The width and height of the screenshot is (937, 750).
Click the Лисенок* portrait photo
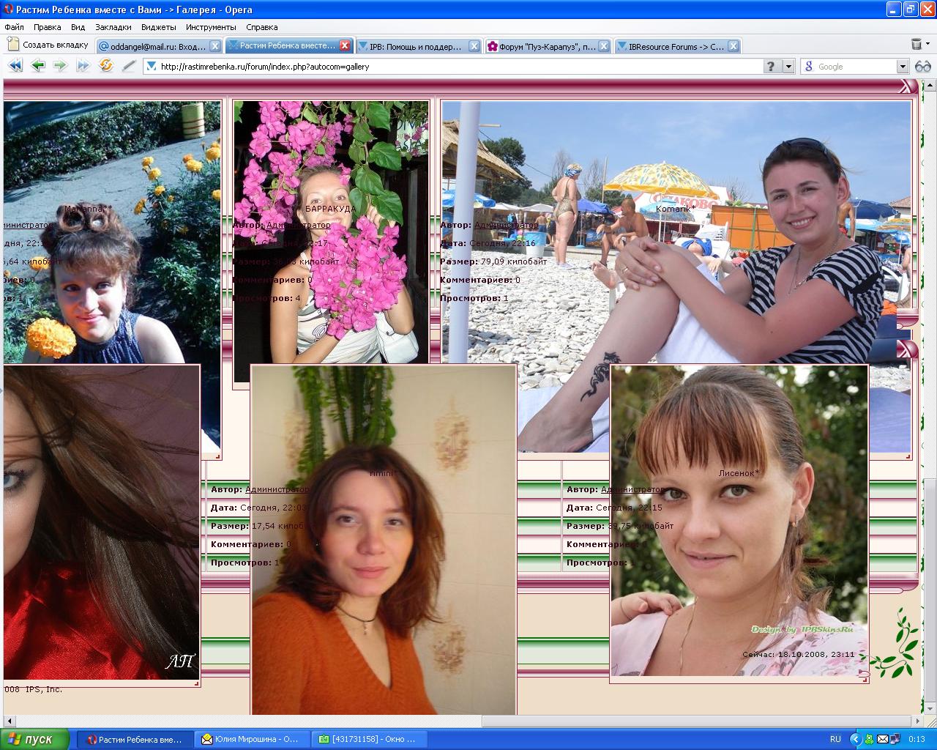point(739,520)
